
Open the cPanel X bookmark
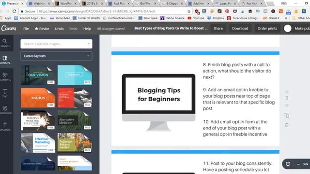pyautogui.click(x=271, y=18)
